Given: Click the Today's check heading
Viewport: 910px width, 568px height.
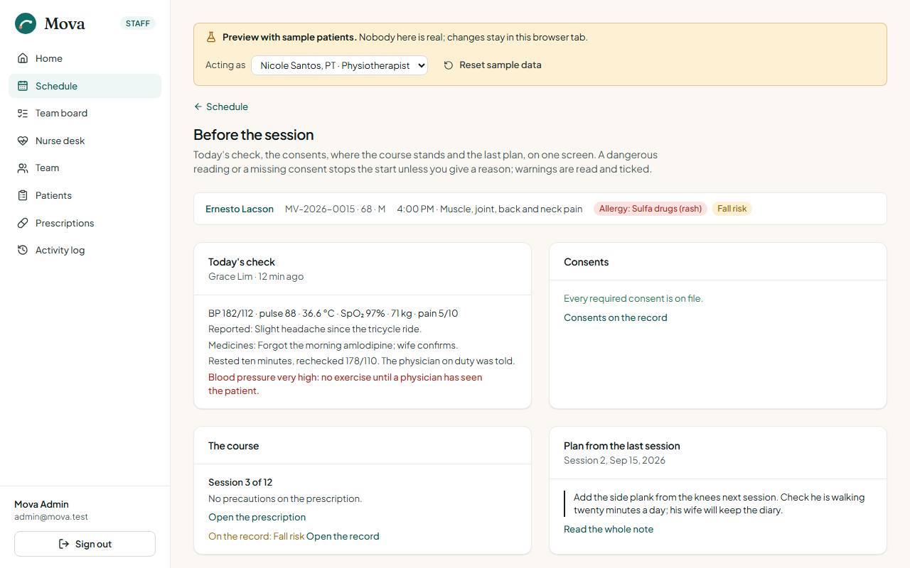Looking at the screenshot, I should click(x=242, y=262).
